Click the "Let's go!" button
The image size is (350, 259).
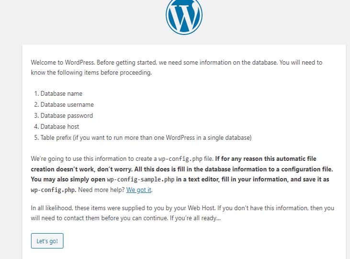47,241
